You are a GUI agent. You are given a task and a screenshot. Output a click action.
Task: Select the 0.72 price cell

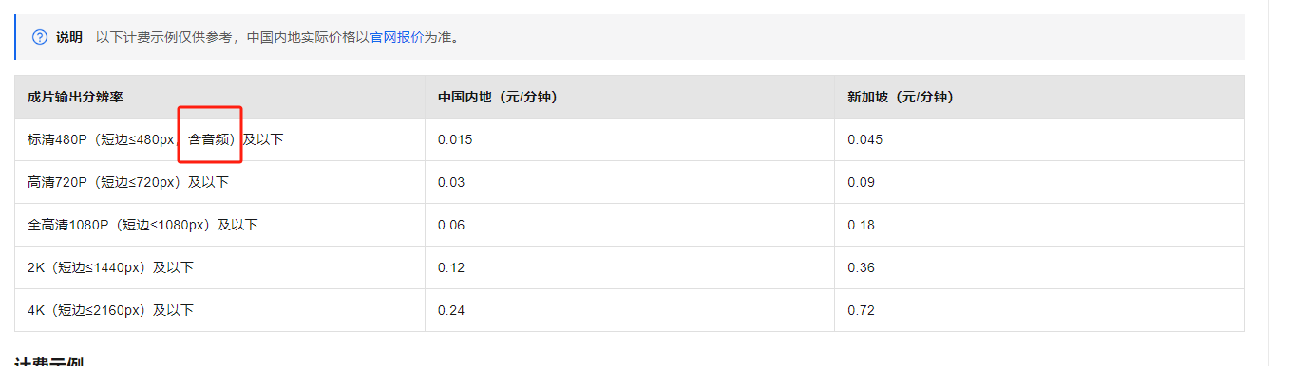point(1039,310)
